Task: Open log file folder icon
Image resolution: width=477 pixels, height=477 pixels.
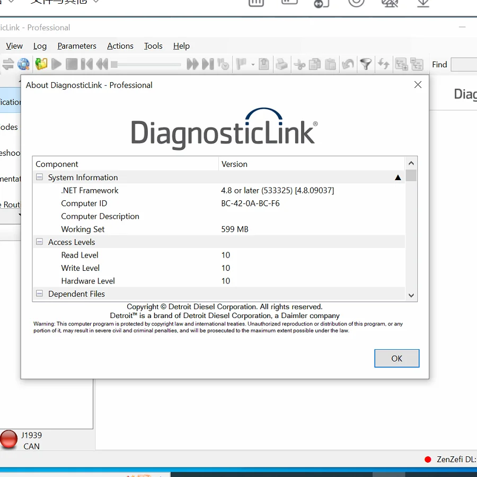Action: coord(41,64)
